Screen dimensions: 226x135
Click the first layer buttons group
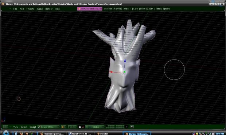point(110,127)
